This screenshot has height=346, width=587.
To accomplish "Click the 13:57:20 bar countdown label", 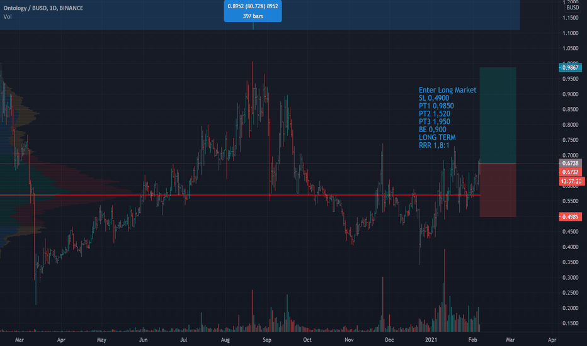I will (x=571, y=181).
